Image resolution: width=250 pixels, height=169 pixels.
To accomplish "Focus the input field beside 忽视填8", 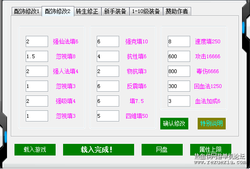I will pos(37,56).
